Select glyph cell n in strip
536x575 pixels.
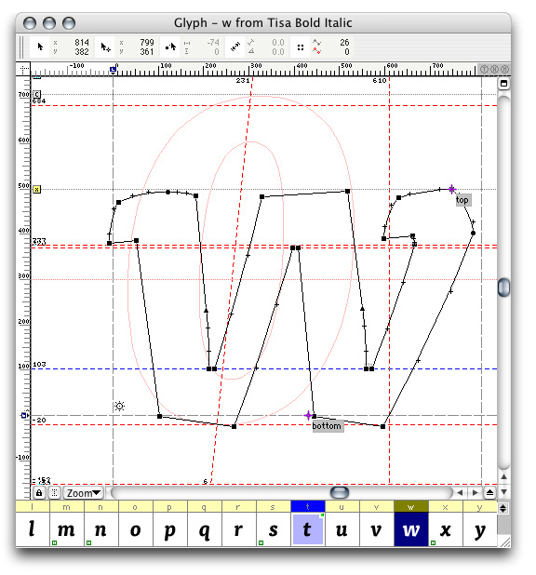tap(100, 529)
